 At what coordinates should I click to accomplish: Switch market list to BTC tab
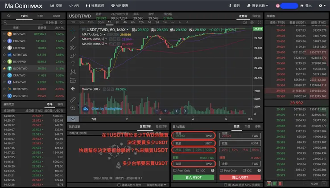[40, 16]
